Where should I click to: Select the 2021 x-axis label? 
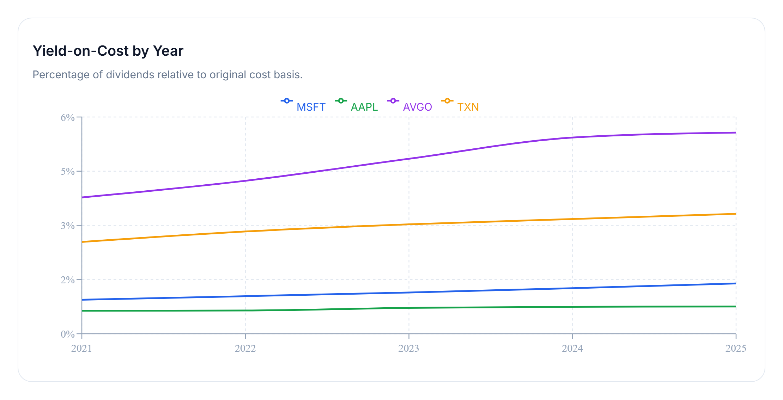(x=81, y=348)
